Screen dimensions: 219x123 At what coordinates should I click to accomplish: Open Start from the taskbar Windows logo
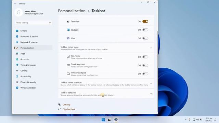pos(103,120)
